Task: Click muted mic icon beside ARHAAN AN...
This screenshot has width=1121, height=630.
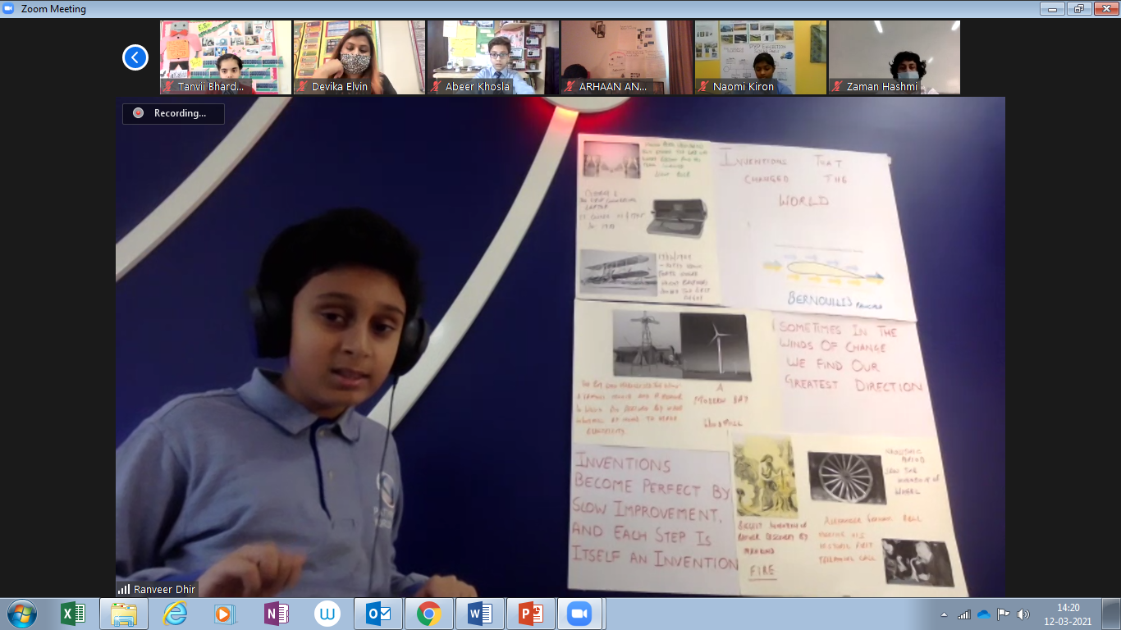Action: pos(570,86)
